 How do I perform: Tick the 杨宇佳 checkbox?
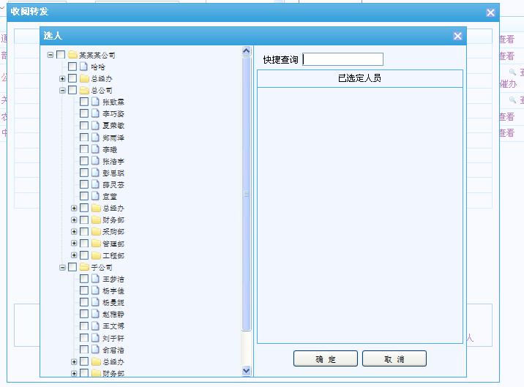(x=84, y=291)
